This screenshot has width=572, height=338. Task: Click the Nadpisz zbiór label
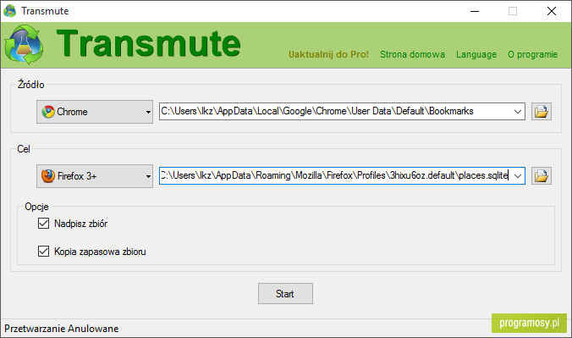[80, 224]
